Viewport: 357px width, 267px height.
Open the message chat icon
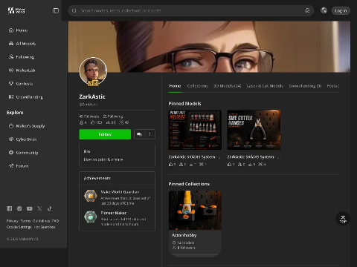[x=139, y=134]
